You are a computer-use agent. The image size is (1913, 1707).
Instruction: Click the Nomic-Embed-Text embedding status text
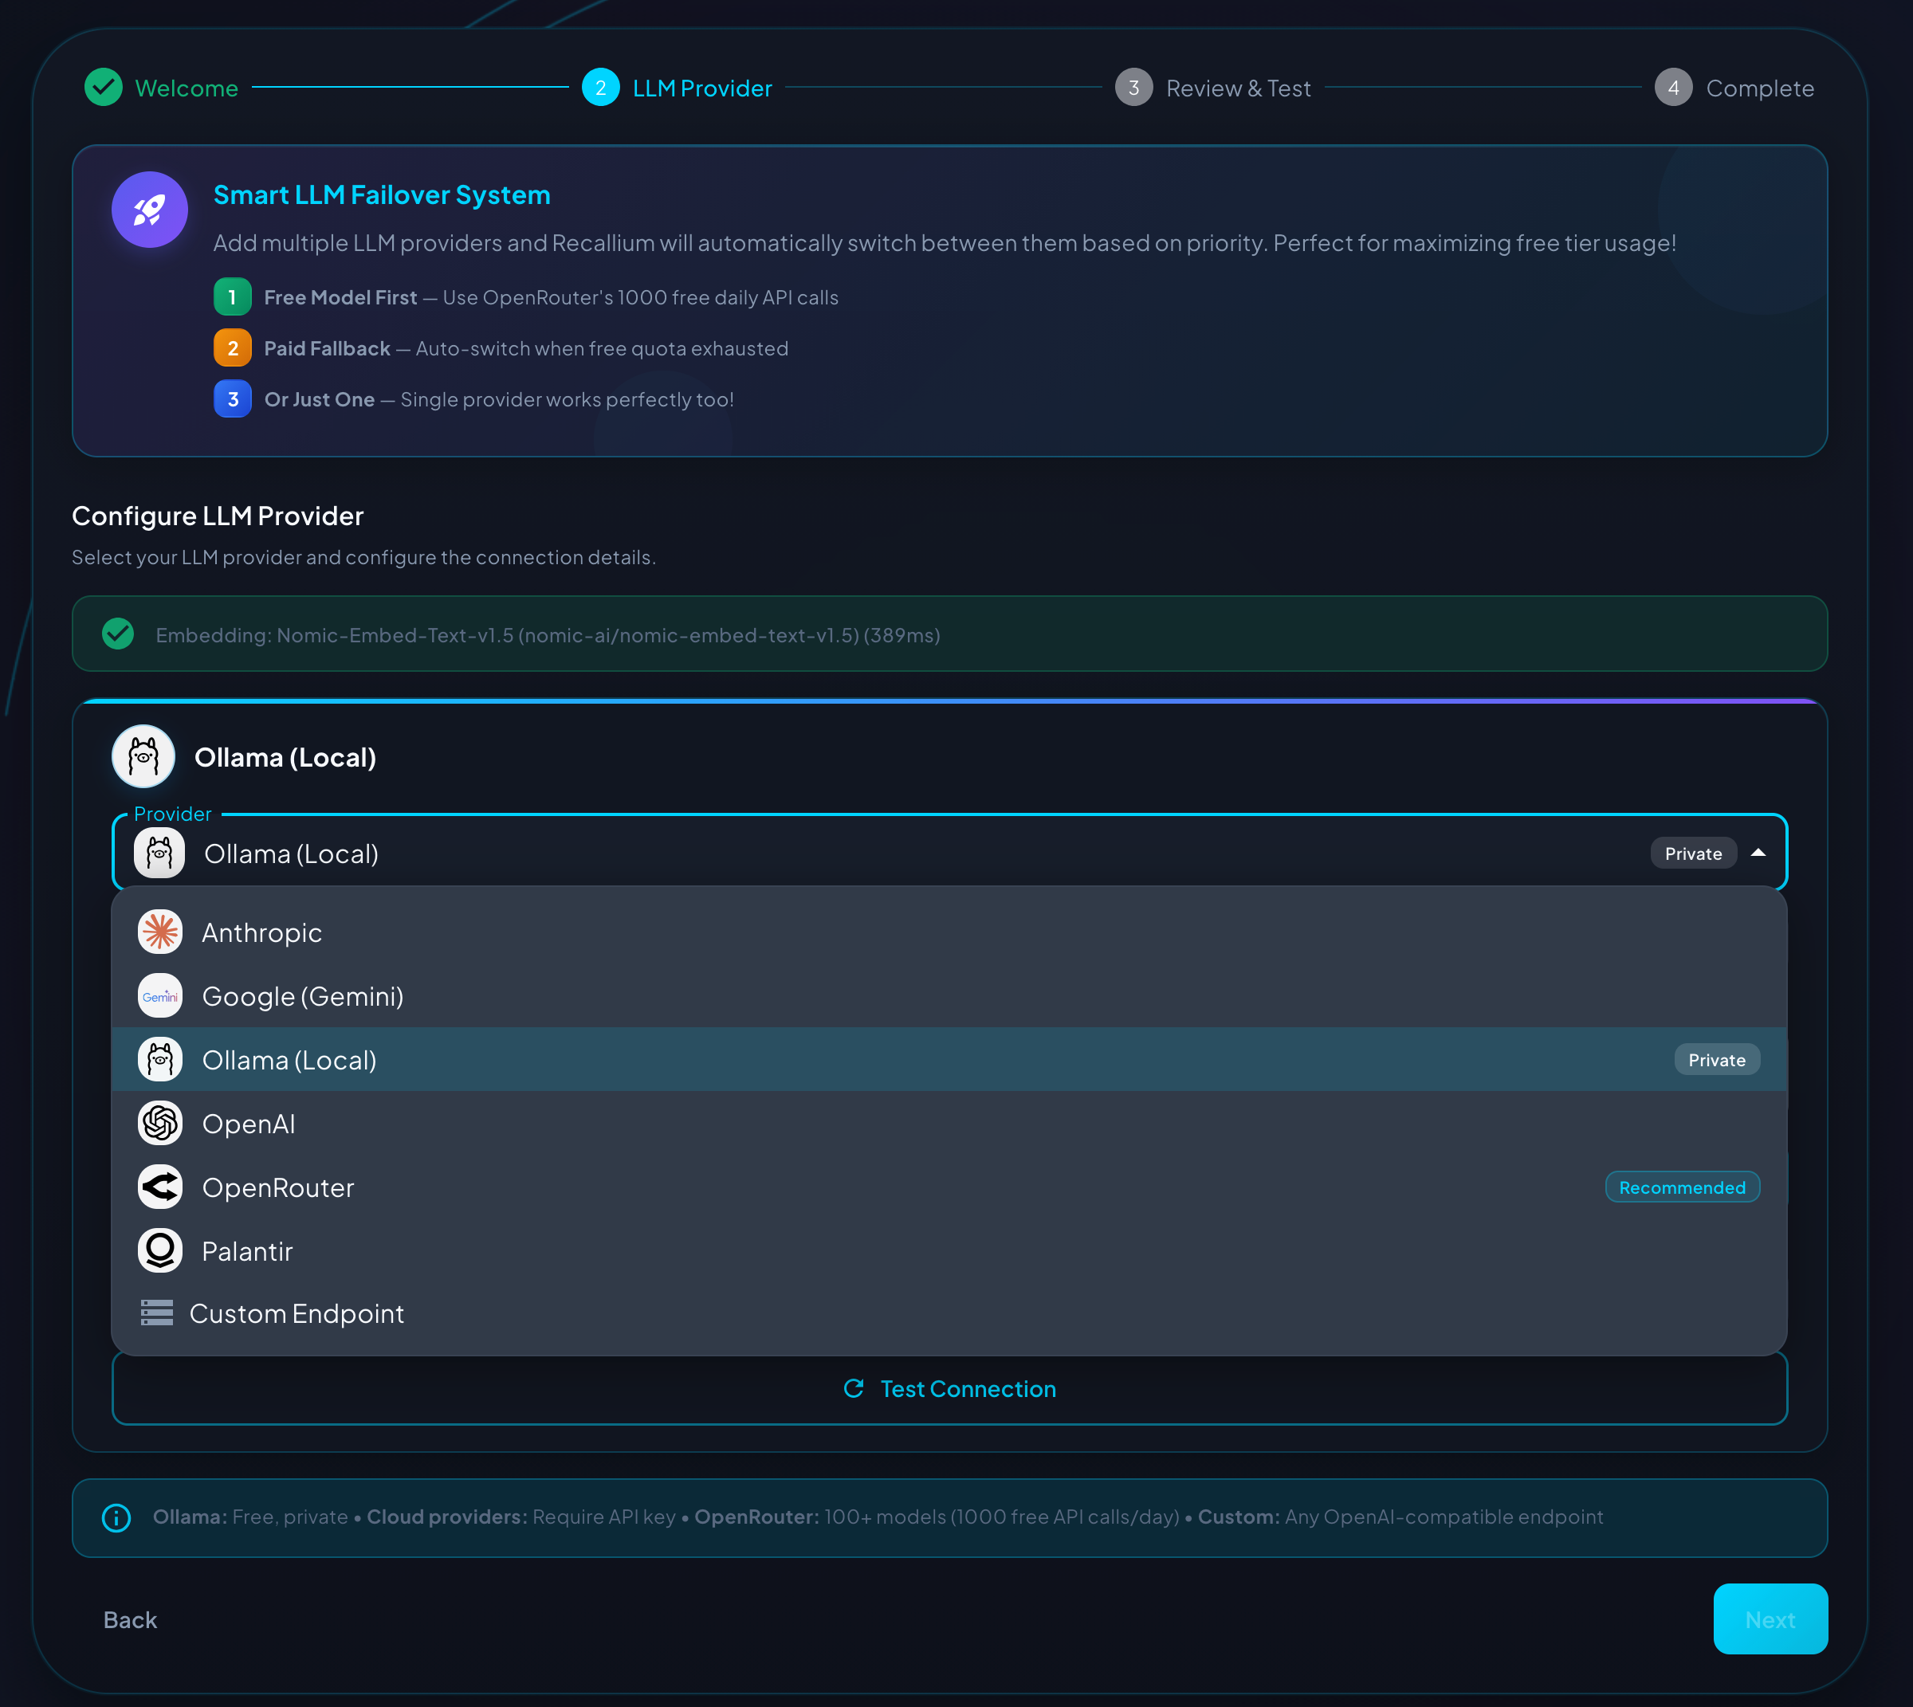(548, 635)
